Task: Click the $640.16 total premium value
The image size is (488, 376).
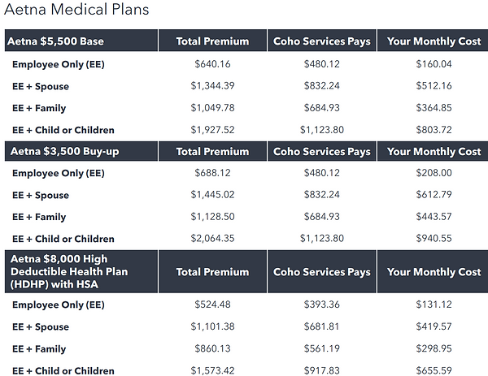Action: (x=212, y=63)
